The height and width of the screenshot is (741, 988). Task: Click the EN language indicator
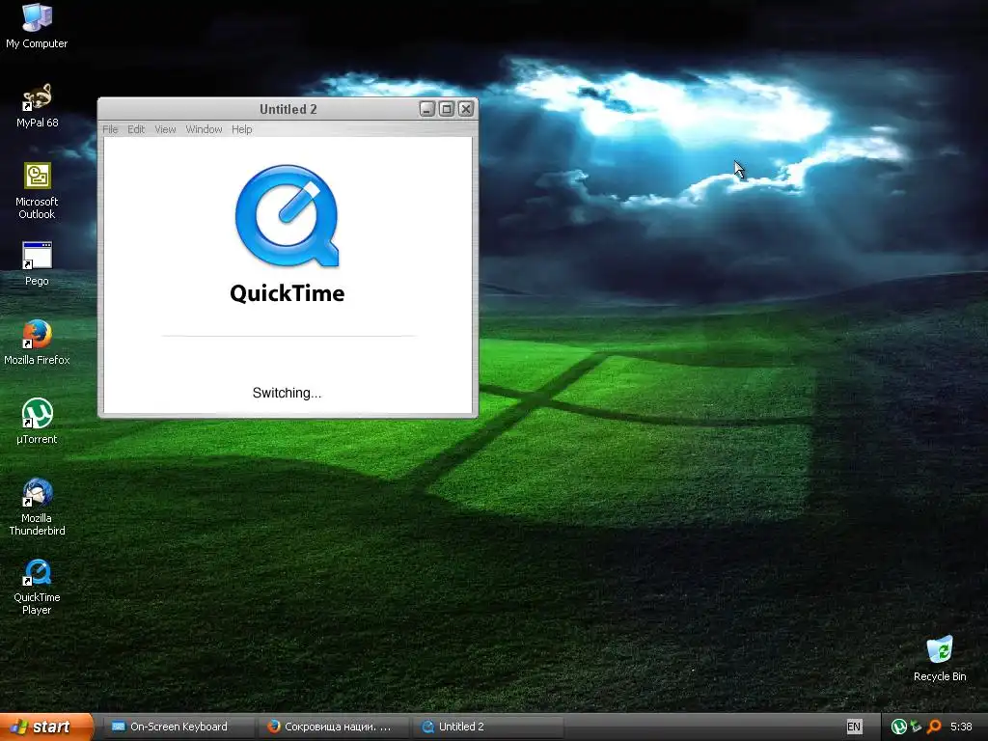coord(854,727)
